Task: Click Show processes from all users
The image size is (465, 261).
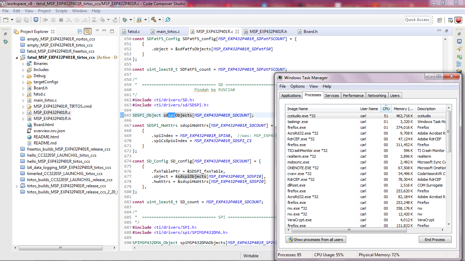Action: click(x=316, y=240)
